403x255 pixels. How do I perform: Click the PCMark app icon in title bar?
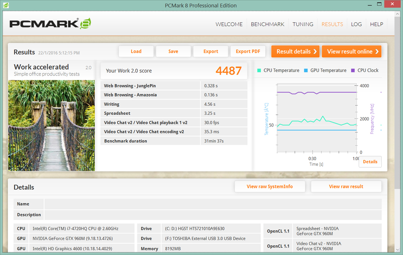click(x=6, y=5)
